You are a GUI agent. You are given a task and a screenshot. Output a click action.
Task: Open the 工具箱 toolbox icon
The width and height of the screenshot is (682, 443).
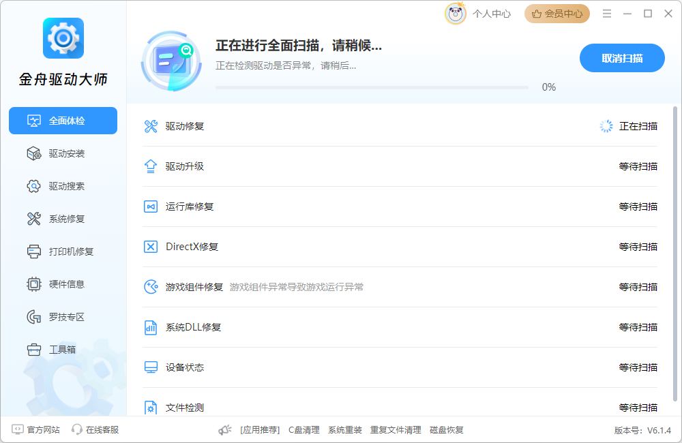(33, 349)
